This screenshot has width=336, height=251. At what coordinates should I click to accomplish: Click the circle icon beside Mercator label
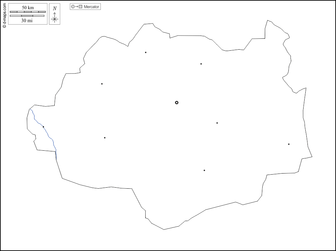73,7
